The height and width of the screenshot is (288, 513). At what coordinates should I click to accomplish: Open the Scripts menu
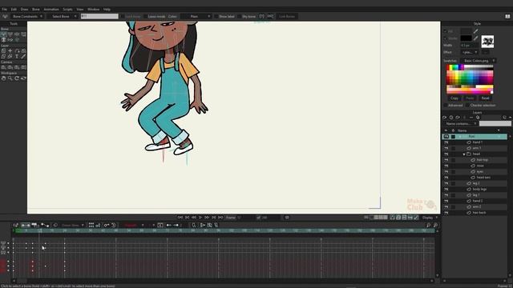tap(67, 9)
